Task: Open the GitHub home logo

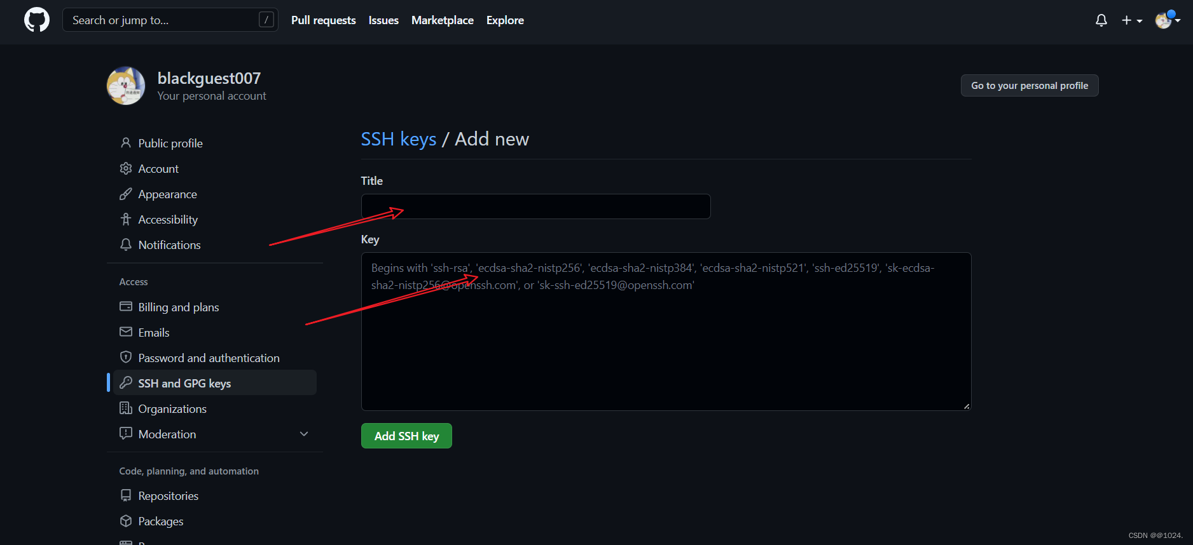Action: pyautogui.click(x=37, y=20)
